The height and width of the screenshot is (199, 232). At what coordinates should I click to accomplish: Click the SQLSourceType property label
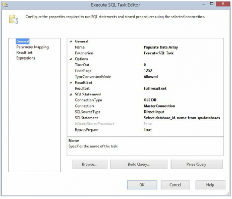click(x=88, y=112)
